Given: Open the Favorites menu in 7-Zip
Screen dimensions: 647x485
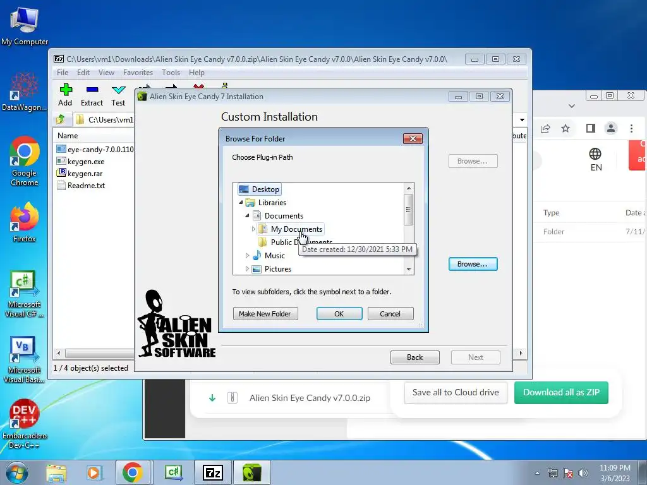Looking at the screenshot, I should (x=138, y=73).
